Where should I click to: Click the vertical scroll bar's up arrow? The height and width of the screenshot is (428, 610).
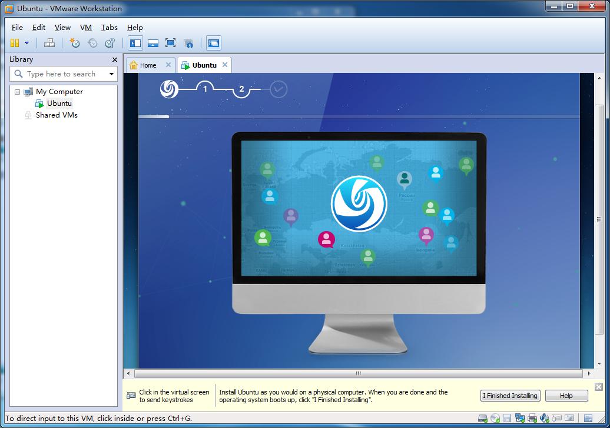599,78
